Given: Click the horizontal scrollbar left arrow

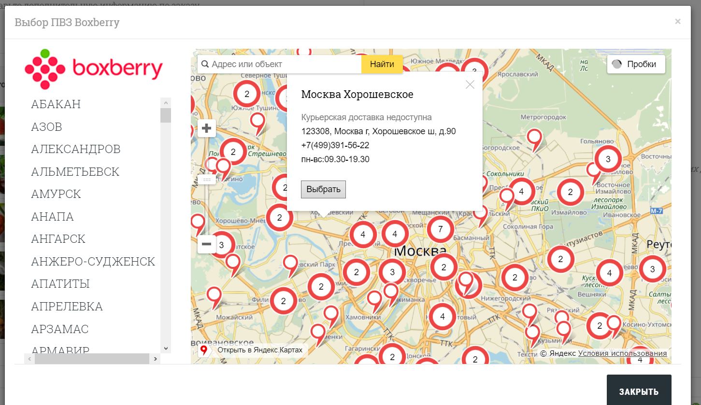Looking at the screenshot, I should tap(29, 359).
